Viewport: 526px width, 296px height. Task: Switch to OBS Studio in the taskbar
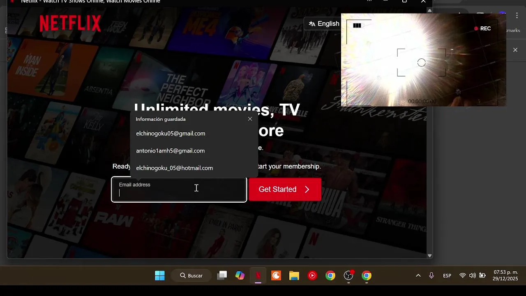pos(348,275)
